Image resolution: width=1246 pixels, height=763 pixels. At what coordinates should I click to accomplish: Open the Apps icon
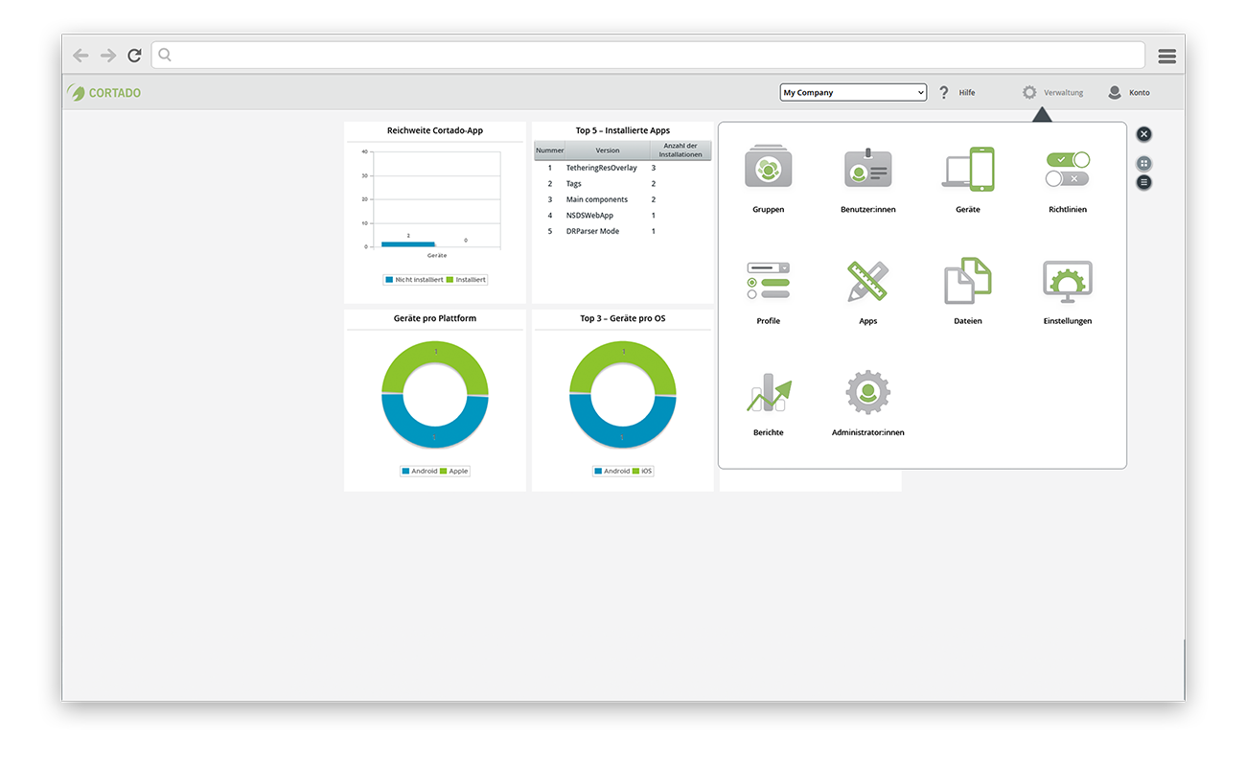867,281
